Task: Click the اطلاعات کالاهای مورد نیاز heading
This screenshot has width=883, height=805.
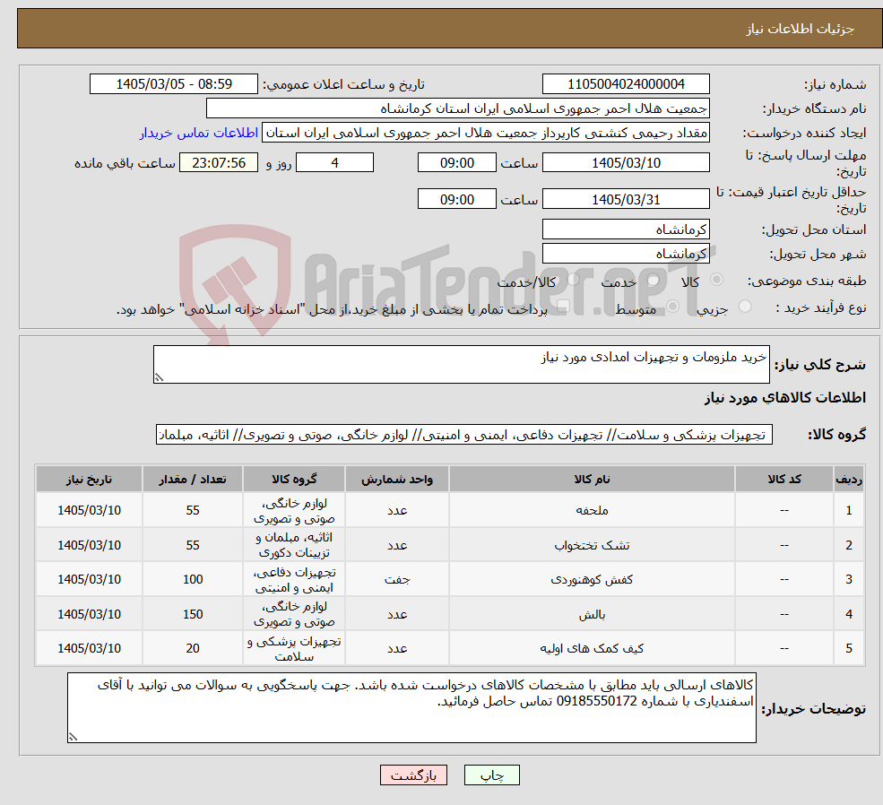Action: click(785, 398)
